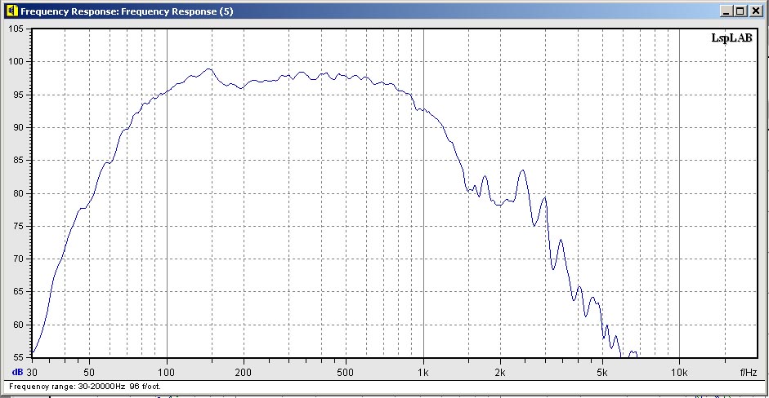This screenshot has width=769, height=398.
Task: Click the 50 Hz frequency axis label
Action: coord(89,373)
